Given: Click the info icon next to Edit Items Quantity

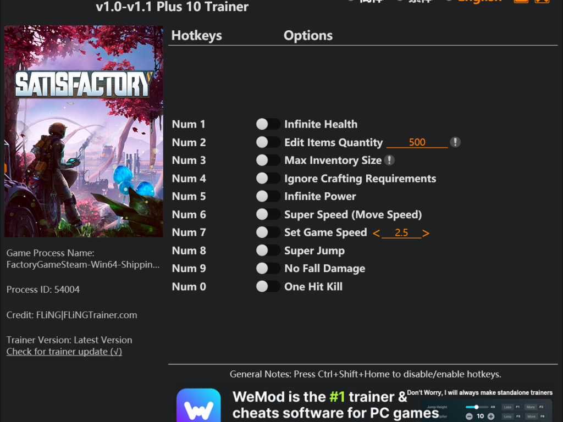Looking at the screenshot, I should pos(455,142).
